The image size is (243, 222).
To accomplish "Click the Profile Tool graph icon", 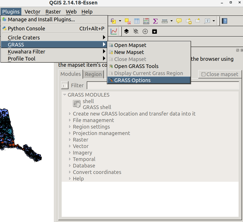I will 114,31.
